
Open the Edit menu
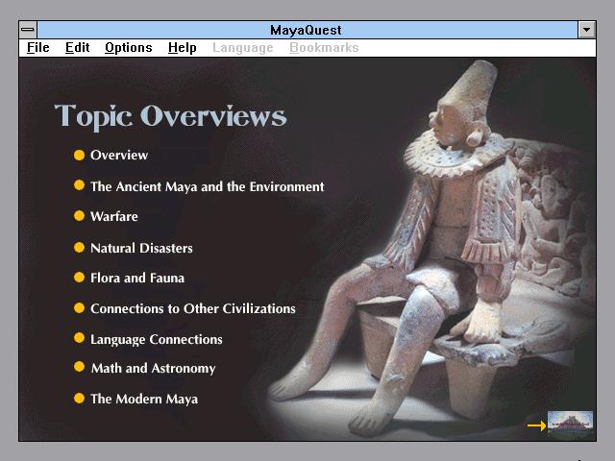77,47
